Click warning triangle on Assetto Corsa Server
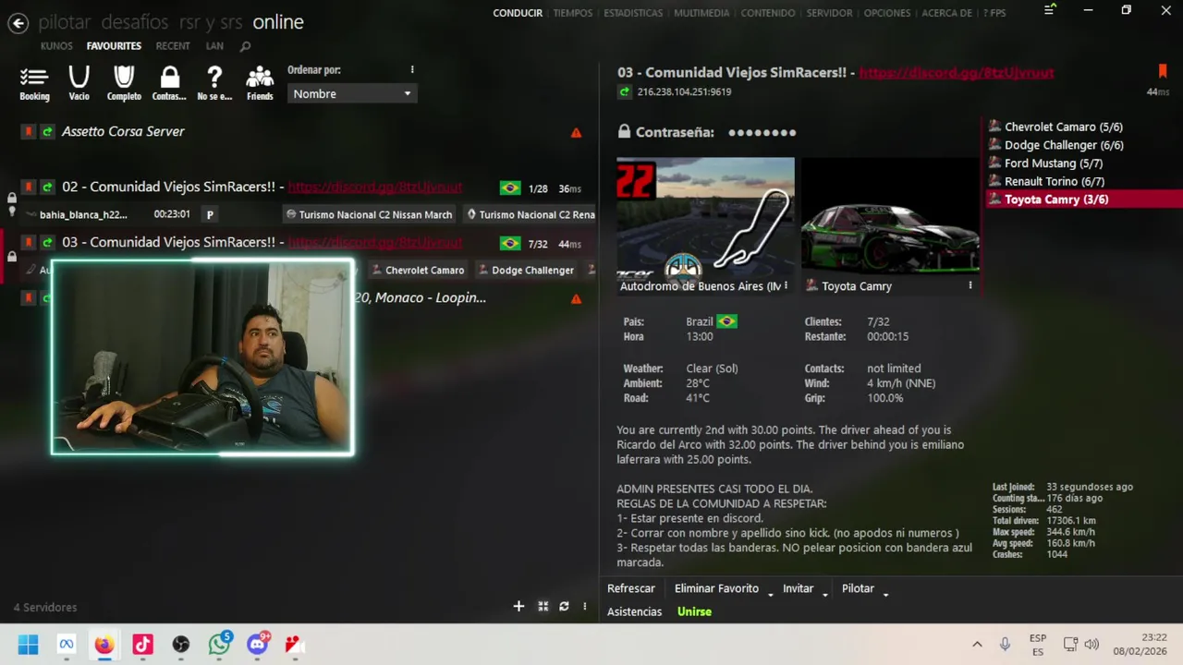This screenshot has width=1183, height=665. tap(576, 133)
